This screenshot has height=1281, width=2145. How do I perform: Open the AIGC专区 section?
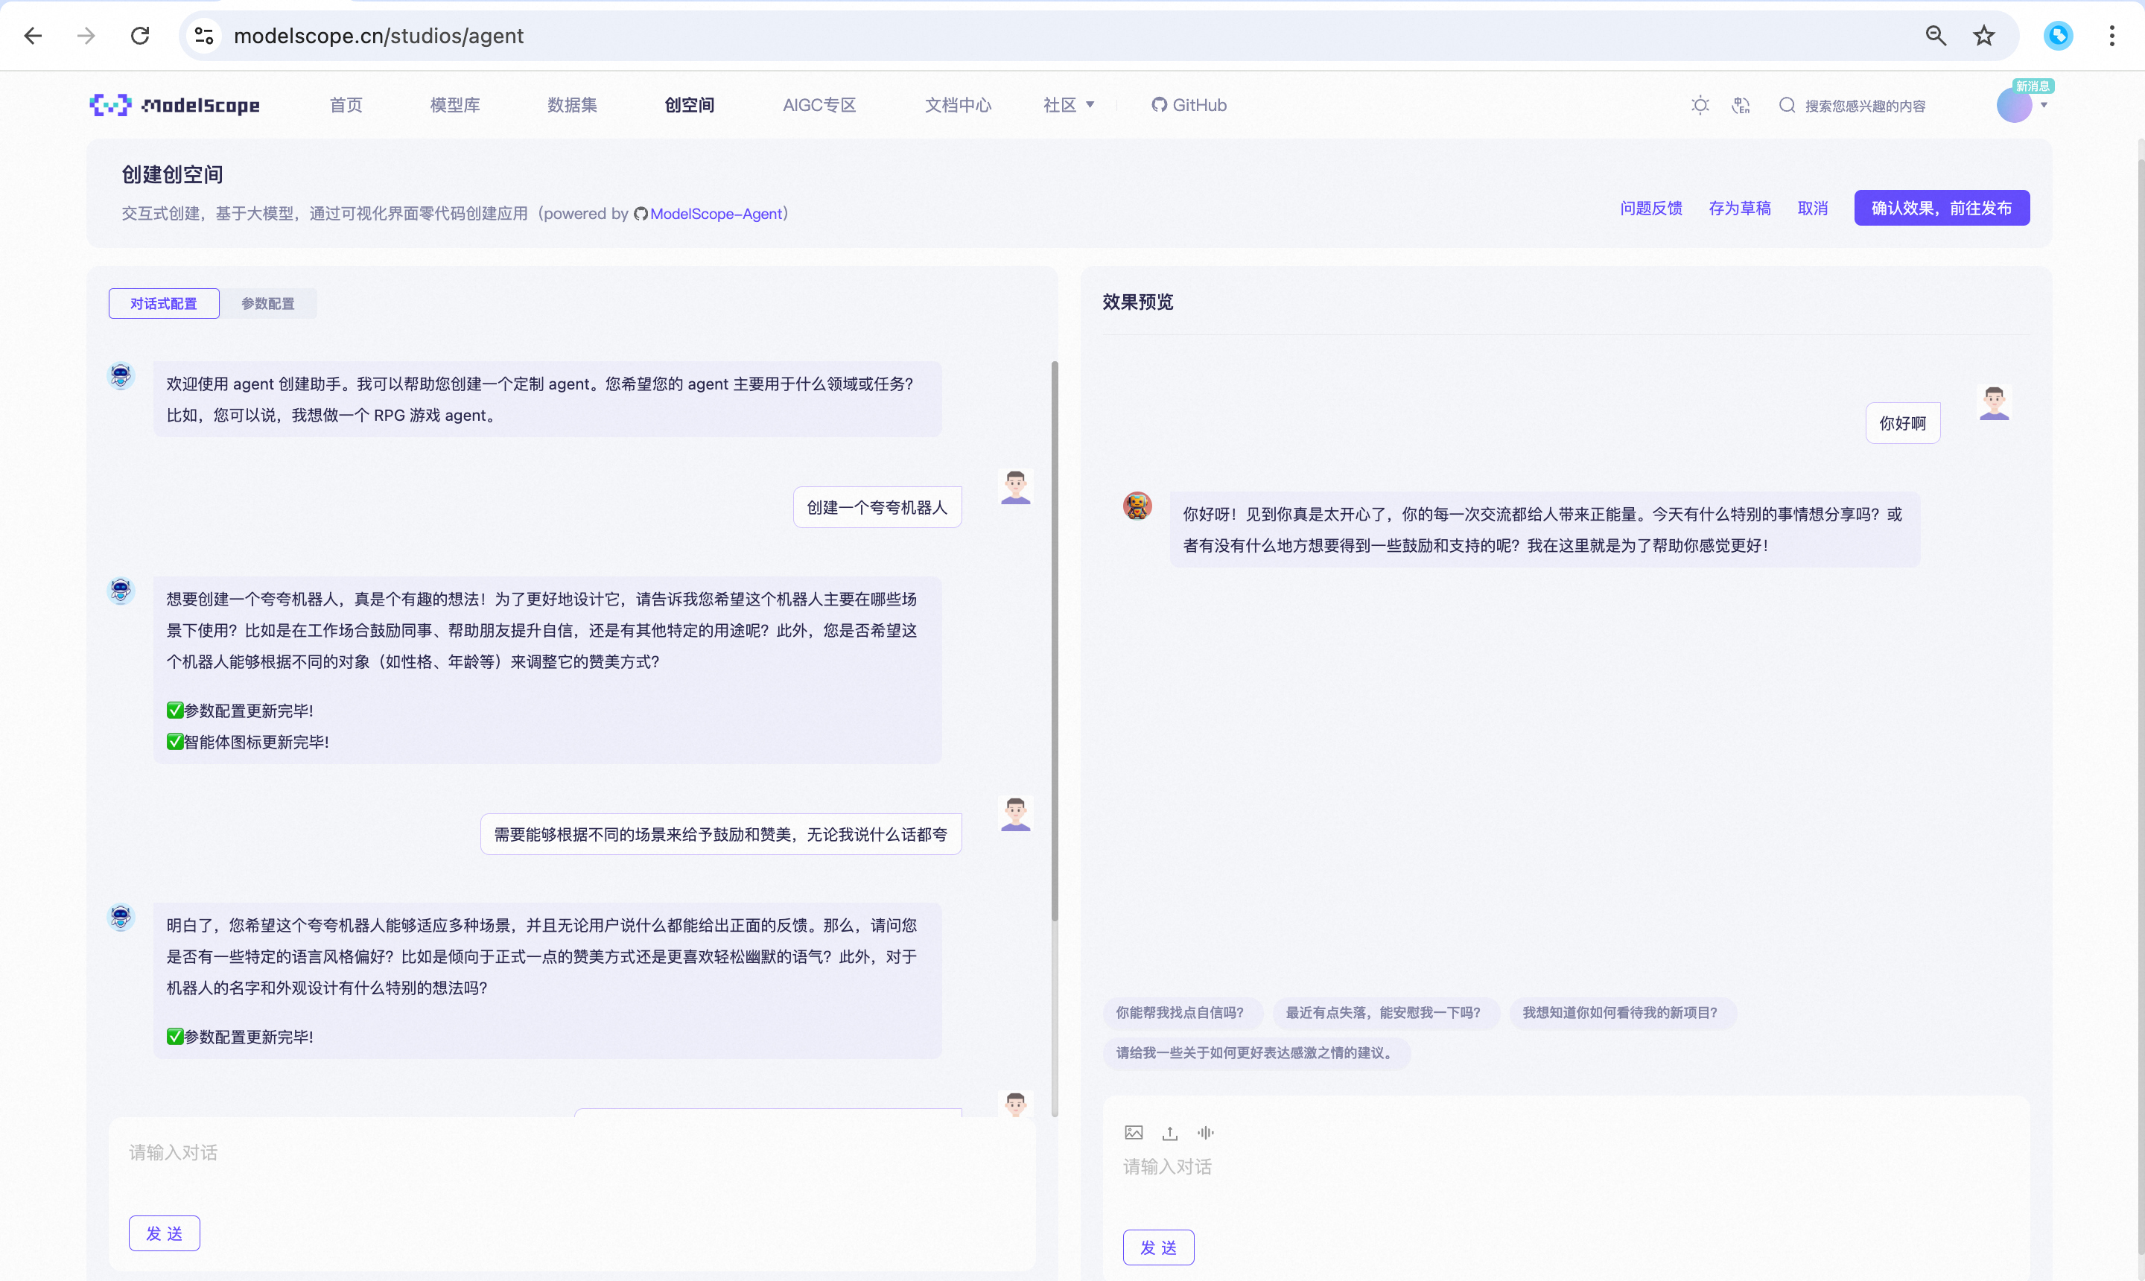(x=819, y=104)
